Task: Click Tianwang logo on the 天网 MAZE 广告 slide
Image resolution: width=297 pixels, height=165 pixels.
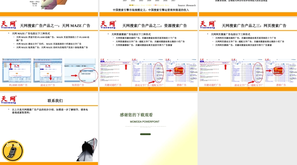Action: (x=9, y=25)
